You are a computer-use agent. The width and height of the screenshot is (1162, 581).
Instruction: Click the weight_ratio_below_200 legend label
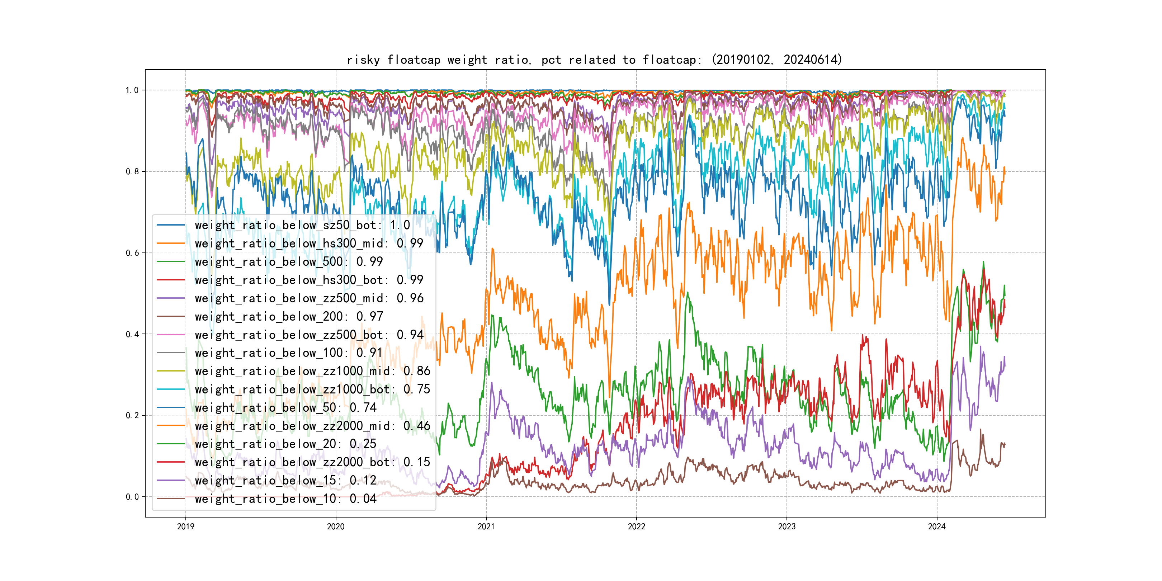tap(289, 317)
